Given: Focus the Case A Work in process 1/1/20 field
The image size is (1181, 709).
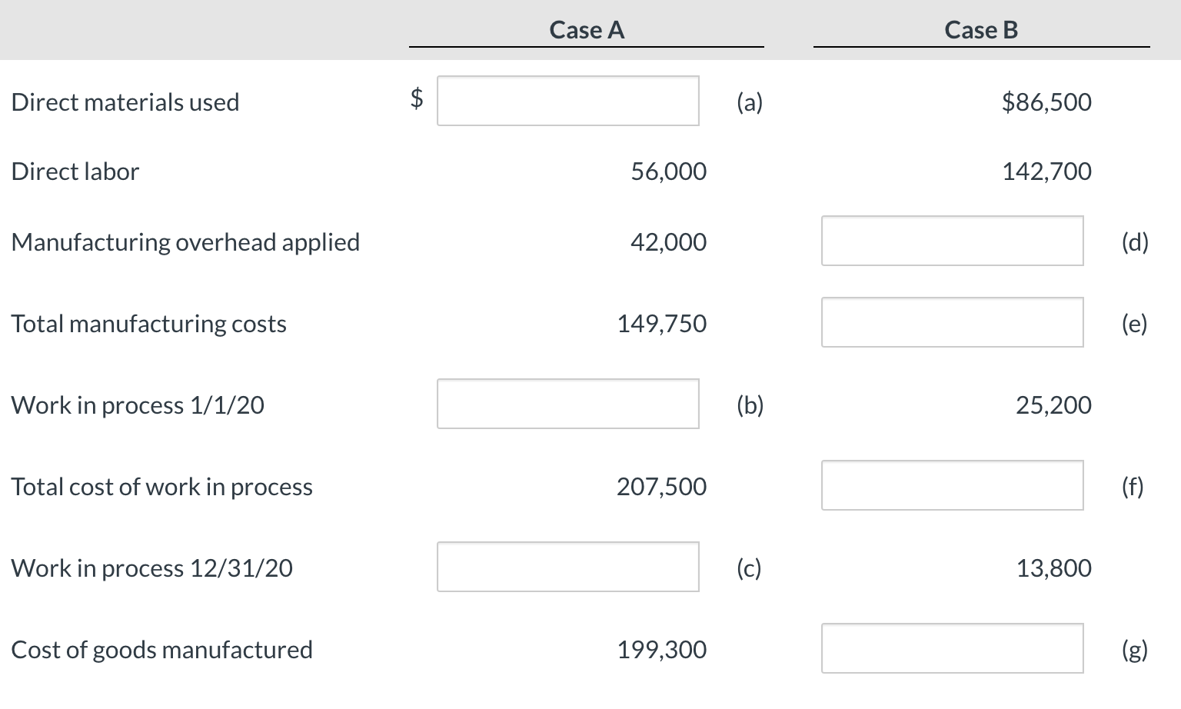Looking at the screenshot, I should point(567,404).
